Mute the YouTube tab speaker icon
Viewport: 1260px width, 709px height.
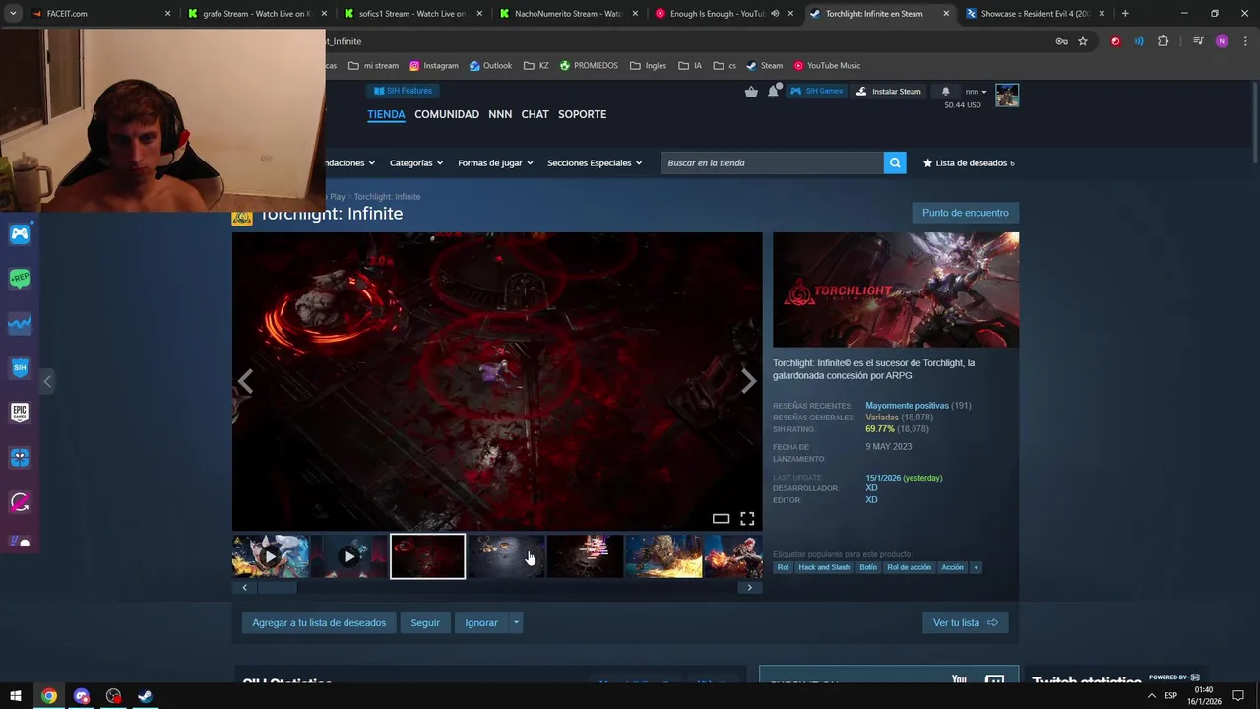[775, 14]
